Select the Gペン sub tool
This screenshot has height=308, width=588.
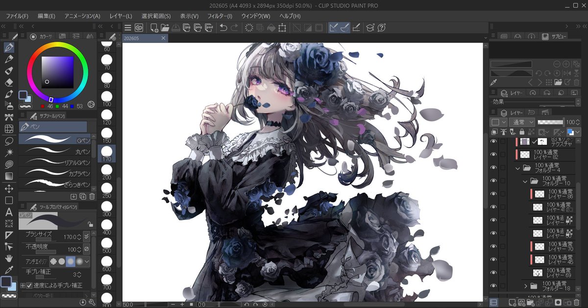pos(55,139)
